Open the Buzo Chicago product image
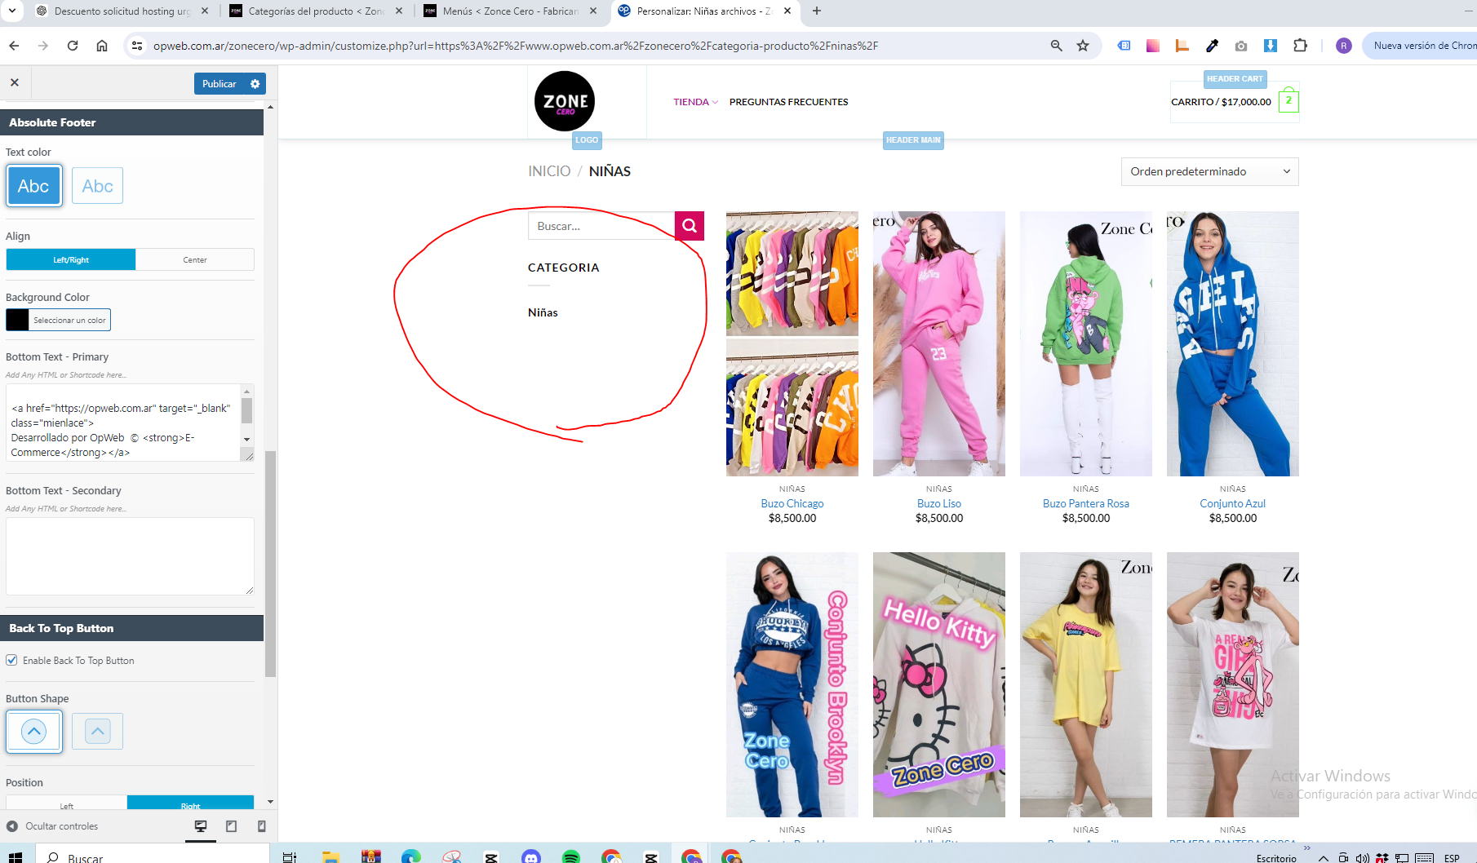Viewport: 1477px width, 863px height. coord(792,343)
